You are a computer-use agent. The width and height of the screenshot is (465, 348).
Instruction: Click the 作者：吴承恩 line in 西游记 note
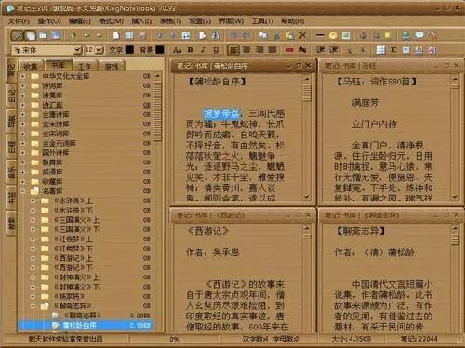tap(212, 252)
